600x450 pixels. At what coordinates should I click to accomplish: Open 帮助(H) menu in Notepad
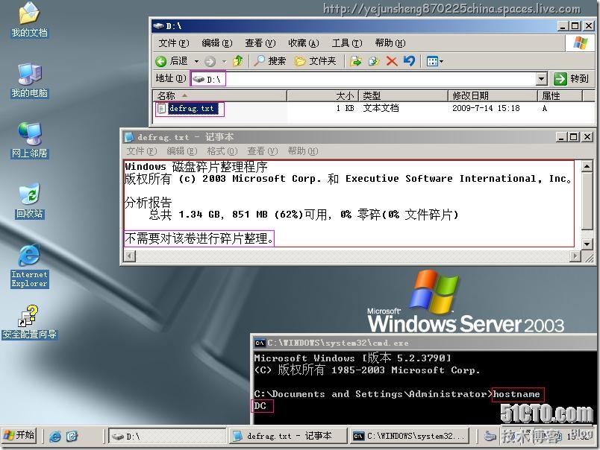[303, 151]
